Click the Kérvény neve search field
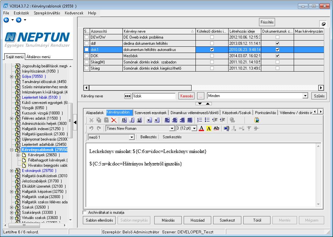Viewport: 333px width, 237px height. click(154, 96)
